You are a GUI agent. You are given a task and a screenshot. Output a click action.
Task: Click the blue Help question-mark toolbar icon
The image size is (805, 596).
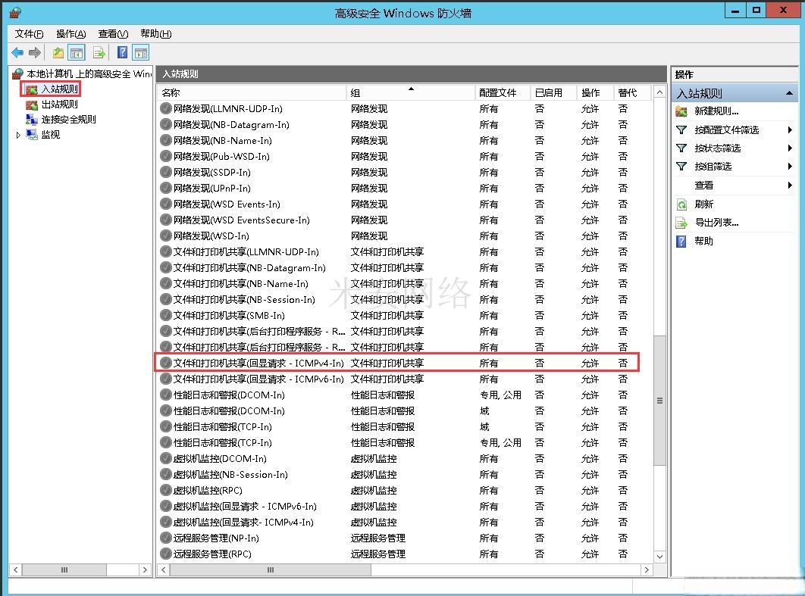(x=122, y=53)
